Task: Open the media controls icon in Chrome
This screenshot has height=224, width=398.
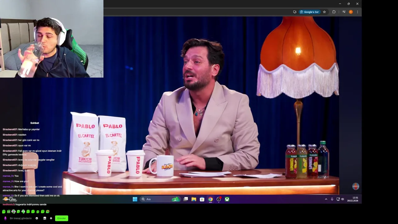Action: [x=344, y=12]
